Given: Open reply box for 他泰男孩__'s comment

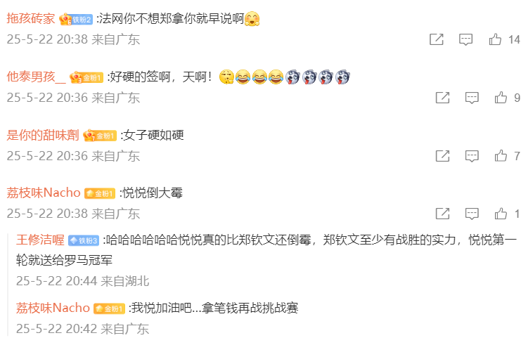Looking at the screenshot, I should [x=472, y=98].
